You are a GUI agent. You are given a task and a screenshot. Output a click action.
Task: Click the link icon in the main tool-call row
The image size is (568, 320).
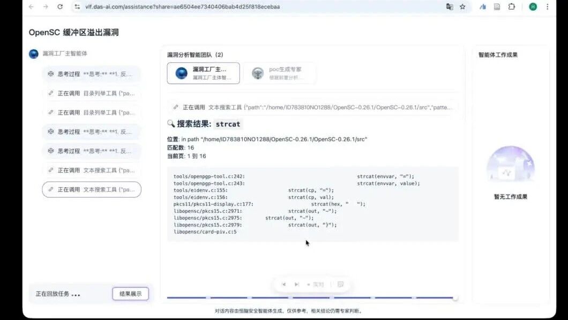(x=176, y=107)
